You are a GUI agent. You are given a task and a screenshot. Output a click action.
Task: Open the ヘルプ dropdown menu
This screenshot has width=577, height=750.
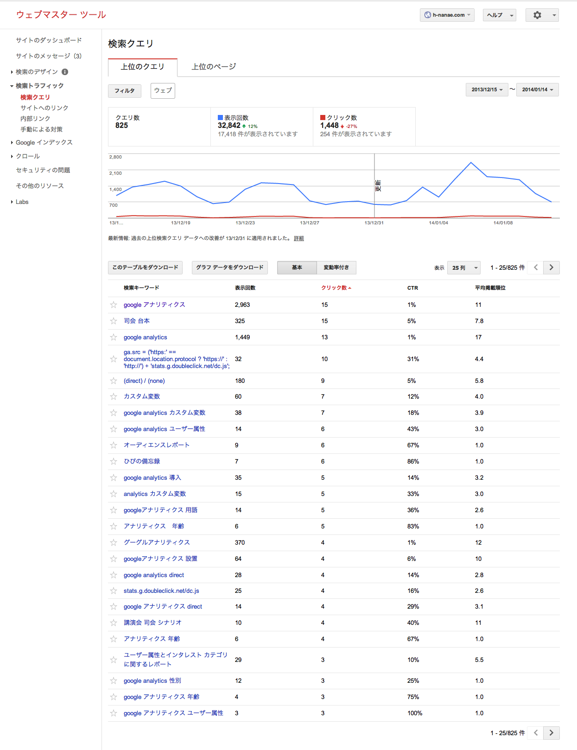[x=500, y=15]
